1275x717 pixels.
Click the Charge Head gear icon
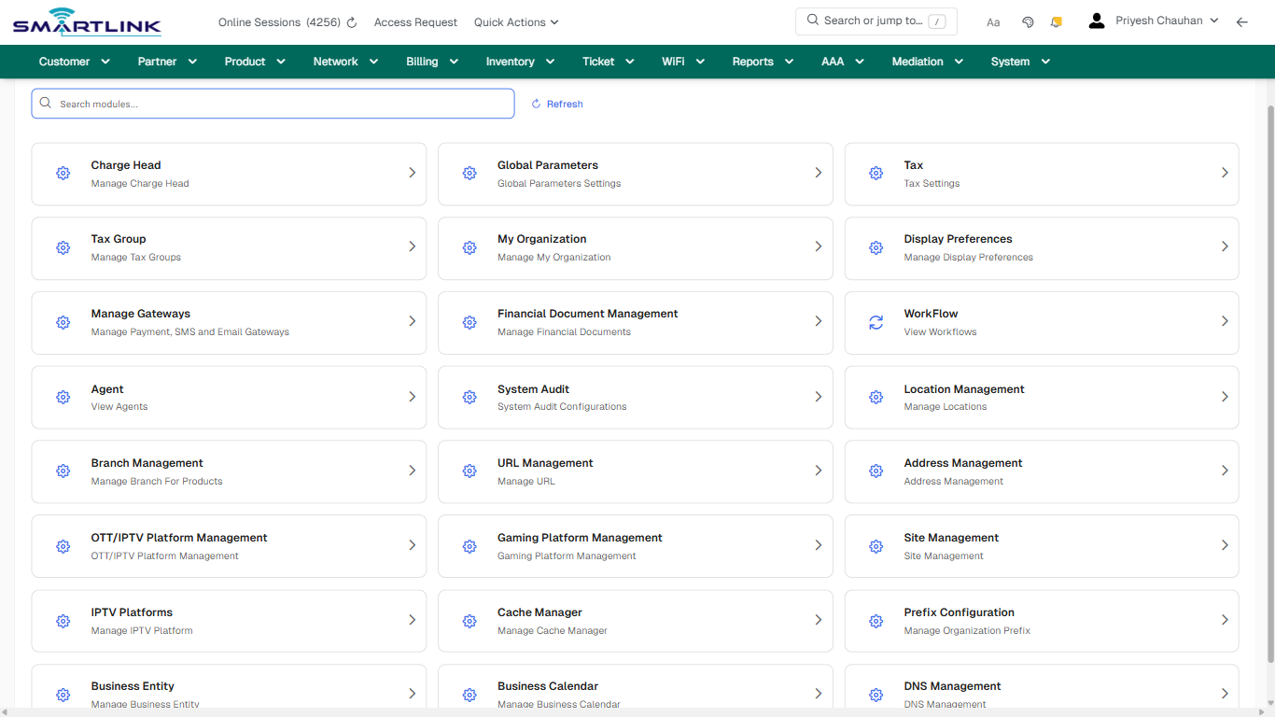tap(63, 173)
